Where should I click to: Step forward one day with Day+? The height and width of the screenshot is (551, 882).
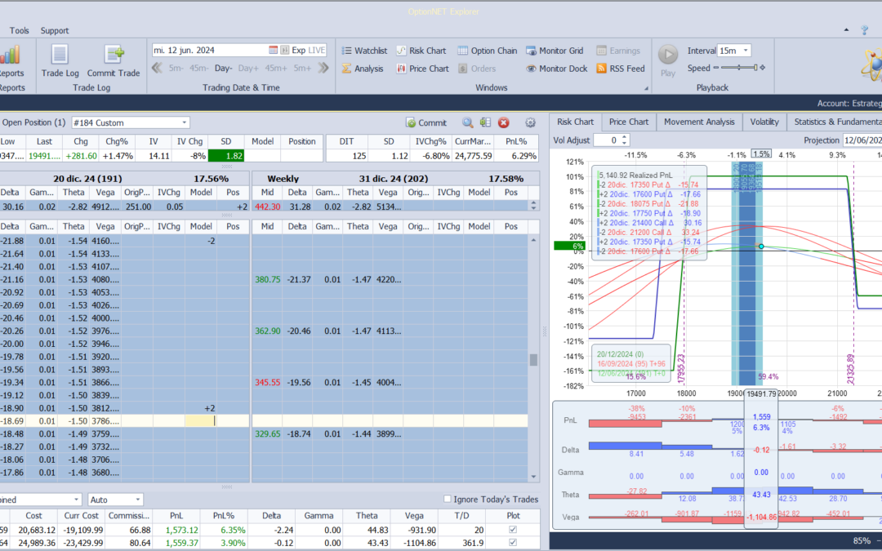click(248, 68)
